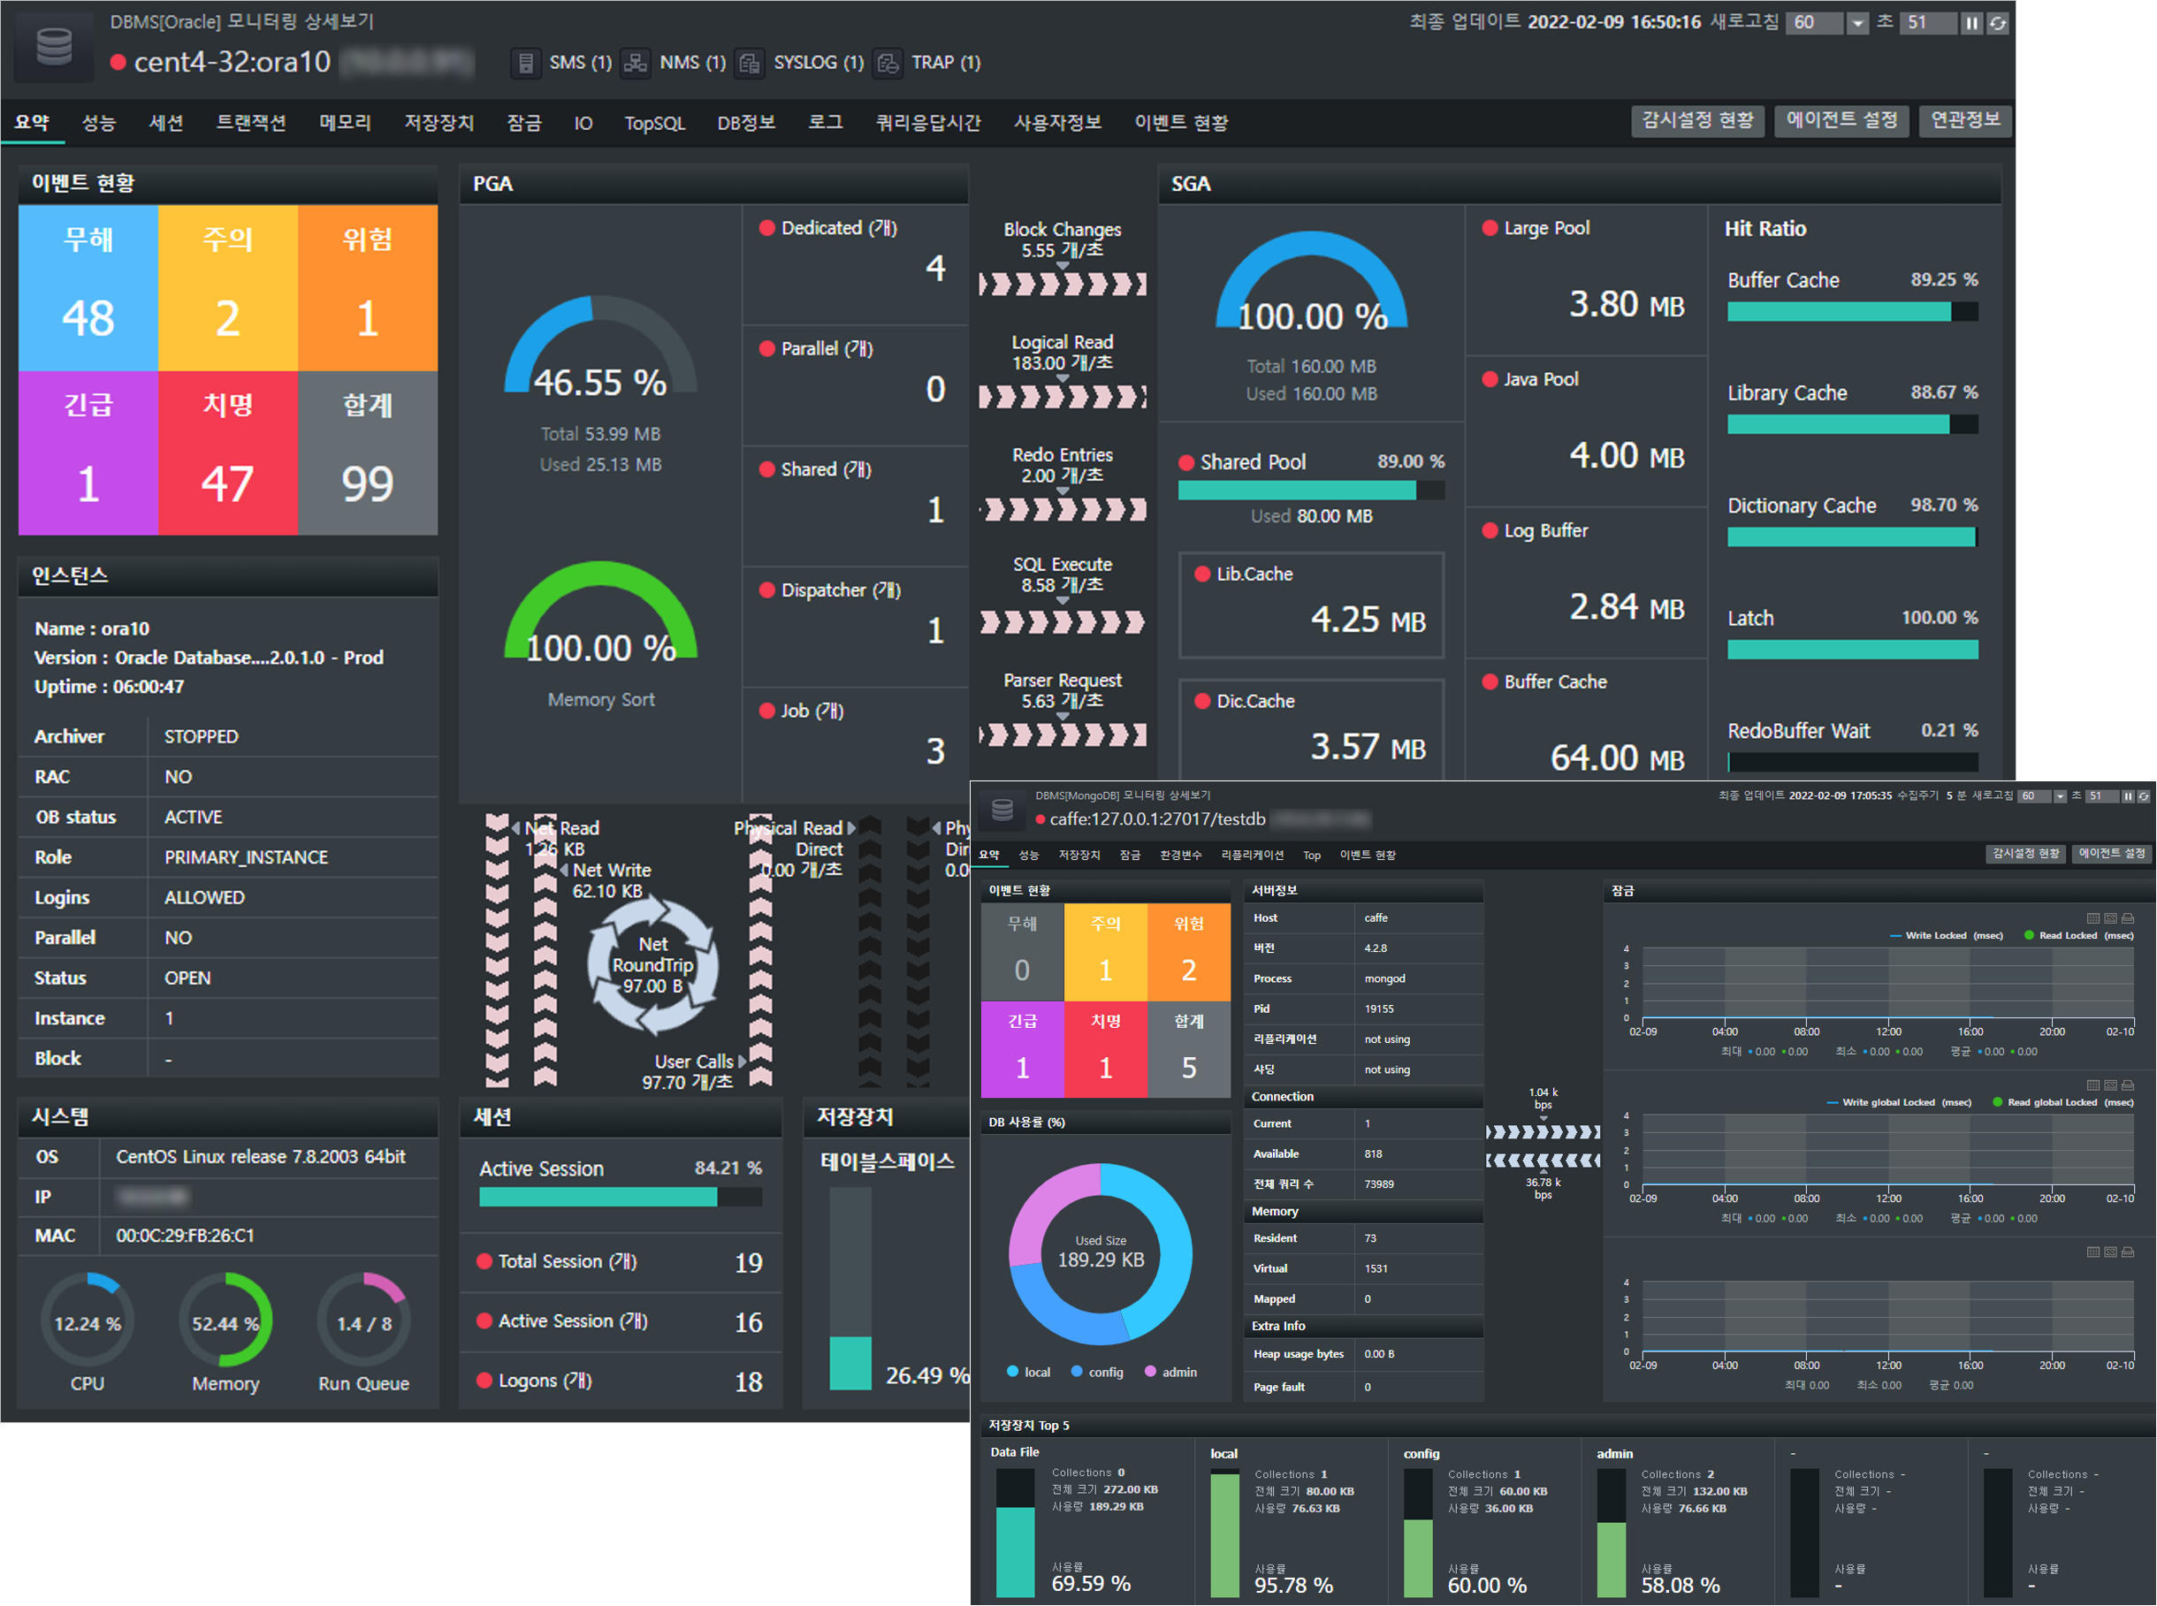Click the red dot next to Large Pool

pos(1490,228)
